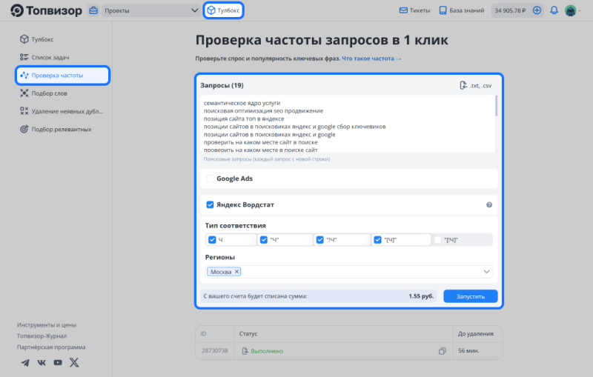Toggle the Яндекс Вордстат checkbox
Image resolution: width=593 pixels, height=377 pixels.
tap(210, 204)
